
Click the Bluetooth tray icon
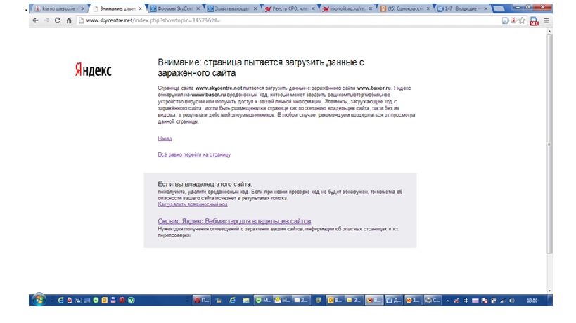tap(466, 301)
